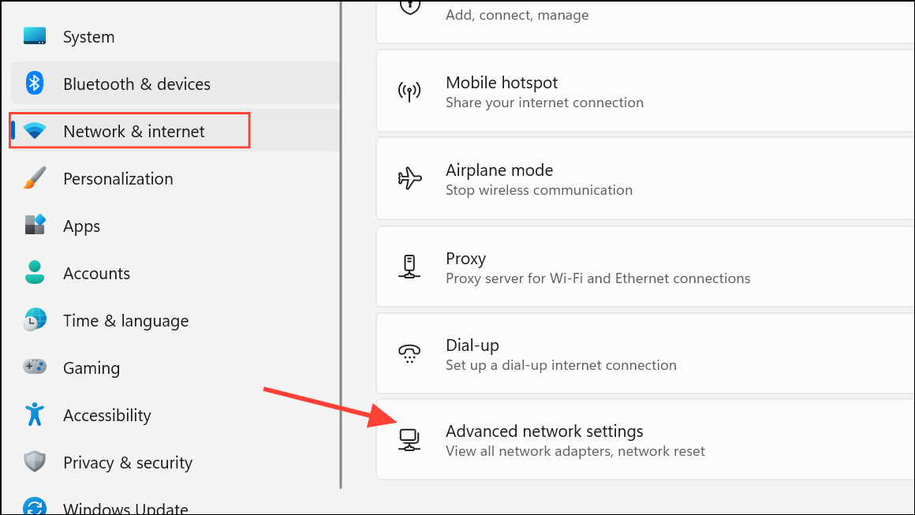The image size is (915, 515).
Task: Open Mobile hotspot settings
Action: click(645, 91)
